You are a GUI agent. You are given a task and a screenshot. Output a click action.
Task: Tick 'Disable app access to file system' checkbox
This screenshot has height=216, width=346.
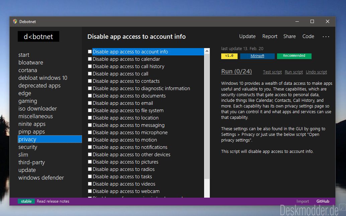[90, 110]
